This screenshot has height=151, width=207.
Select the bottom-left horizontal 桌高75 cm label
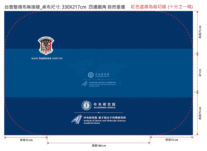coord(26,140)
